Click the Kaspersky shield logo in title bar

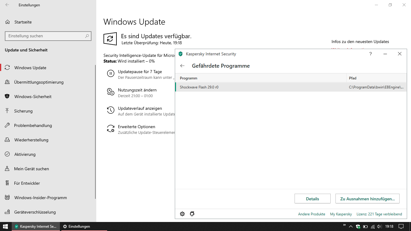click(x=181, y=54)
